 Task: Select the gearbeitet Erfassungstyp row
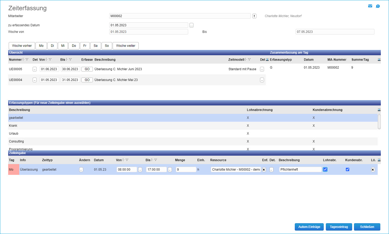click(x=193, y=118)
